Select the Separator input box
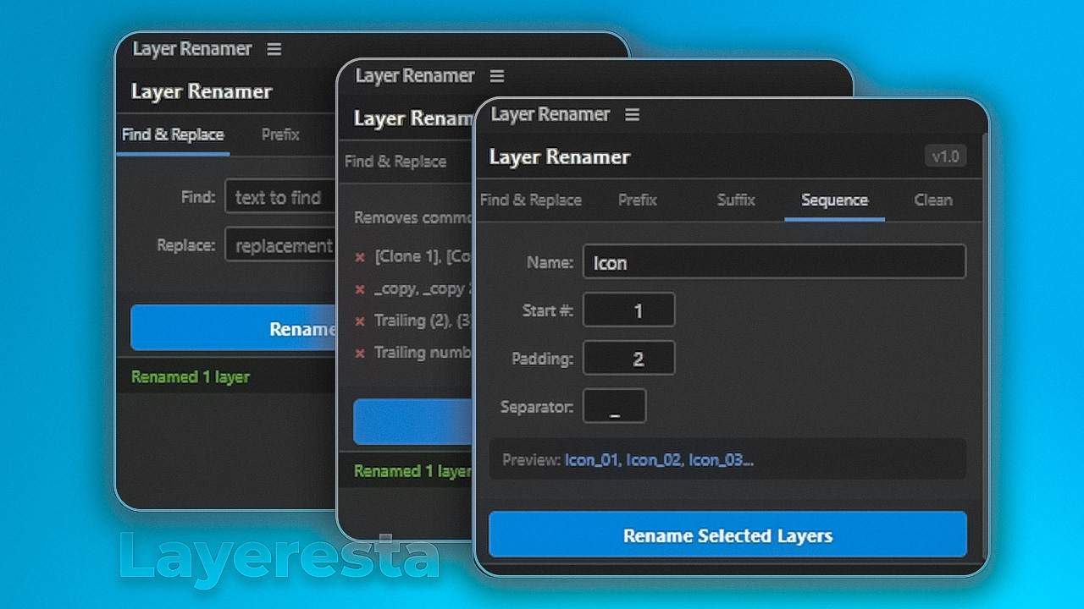 [x=615, y=407]
